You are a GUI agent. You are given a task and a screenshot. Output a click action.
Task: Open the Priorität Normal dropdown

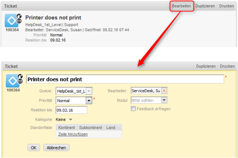(89, 100)
